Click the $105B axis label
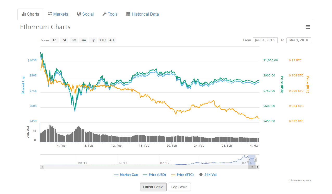The width and height of the screenshot is (332, 194). click(32, 60)
